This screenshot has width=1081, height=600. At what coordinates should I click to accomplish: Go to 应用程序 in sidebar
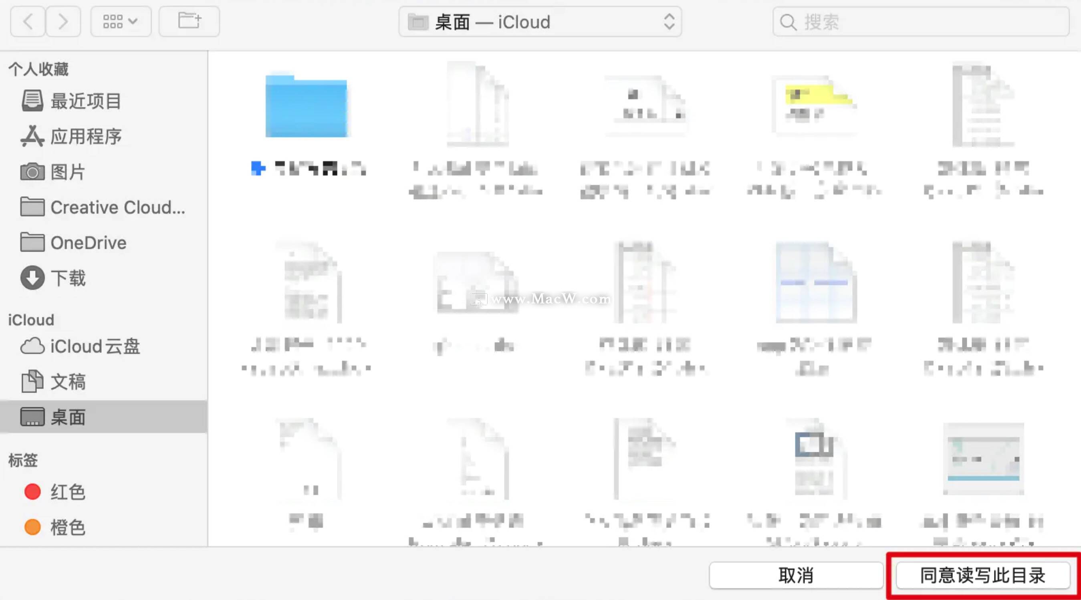coord(86,136)
